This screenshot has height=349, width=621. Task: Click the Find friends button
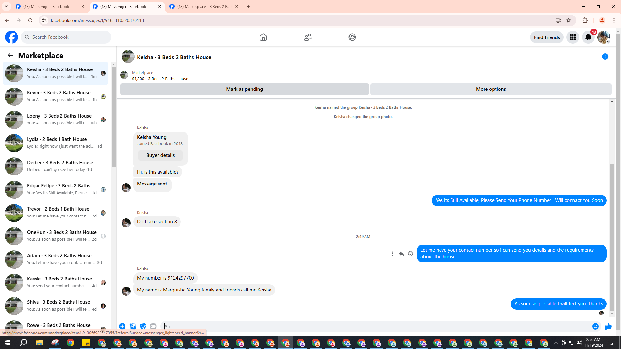547,37
